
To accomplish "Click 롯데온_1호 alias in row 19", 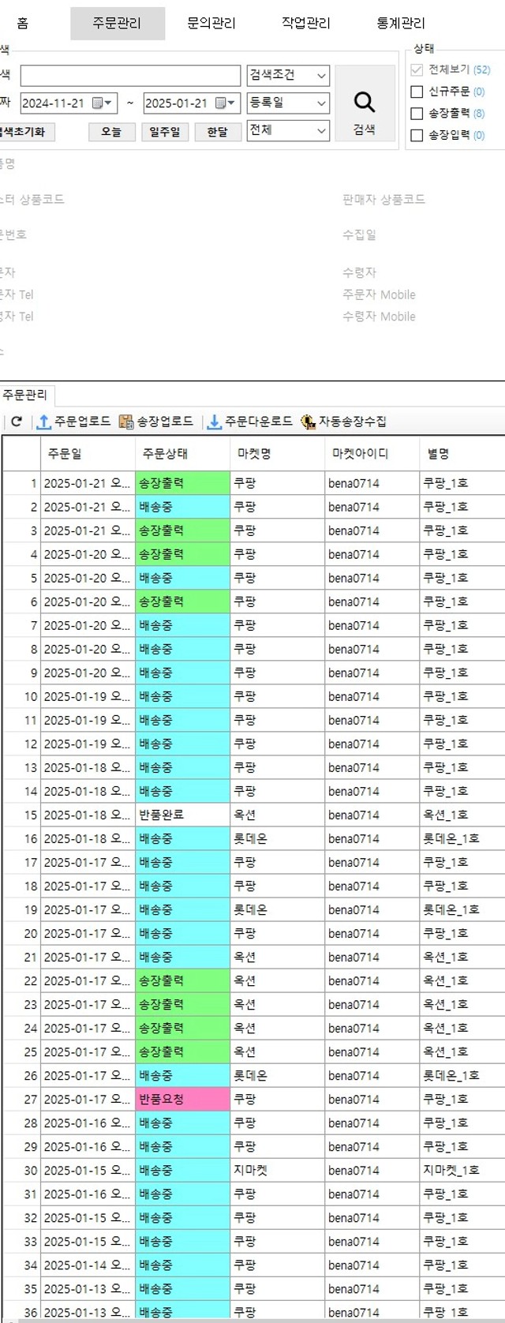I will [x=462, y=909].
